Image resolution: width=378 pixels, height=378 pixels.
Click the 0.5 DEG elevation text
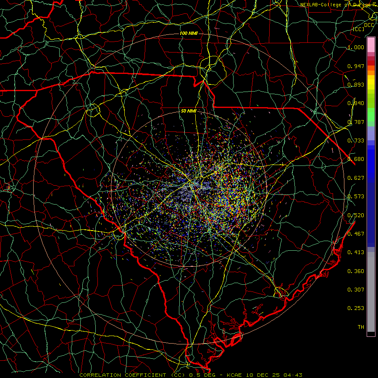tap(202, 375)
